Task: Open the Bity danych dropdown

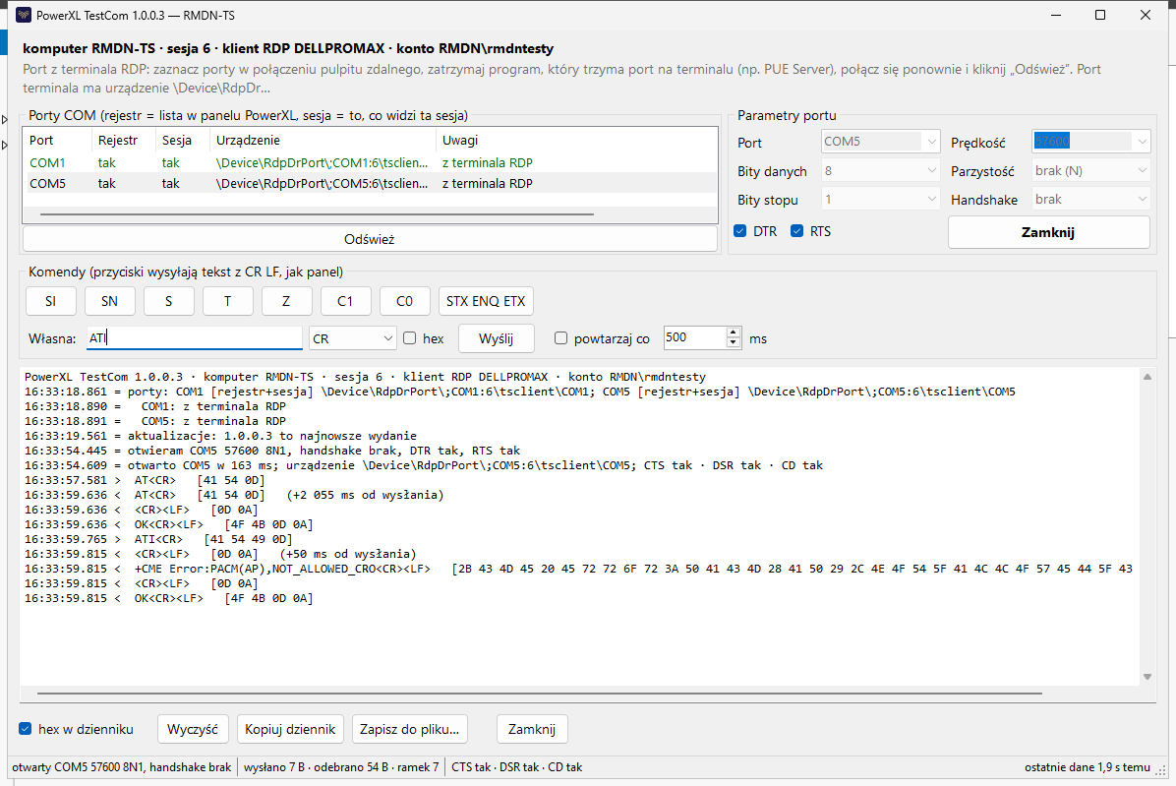Action: [x=880, y=171]
